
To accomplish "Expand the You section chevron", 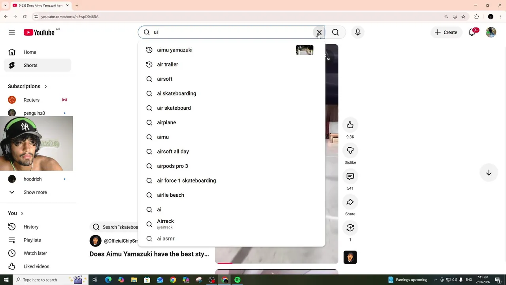I will point(22,213).
